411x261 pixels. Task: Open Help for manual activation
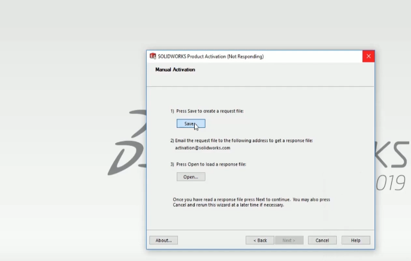(356, 240)
